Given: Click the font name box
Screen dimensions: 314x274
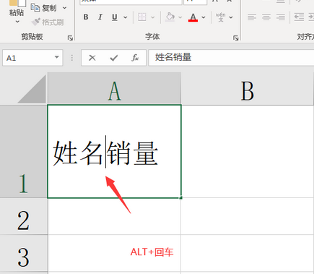Looking at the screenshot, I should click(x=131, y=2).
